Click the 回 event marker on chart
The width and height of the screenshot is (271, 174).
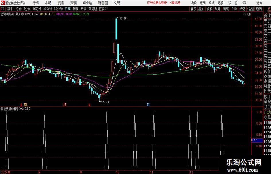point(25,104)
